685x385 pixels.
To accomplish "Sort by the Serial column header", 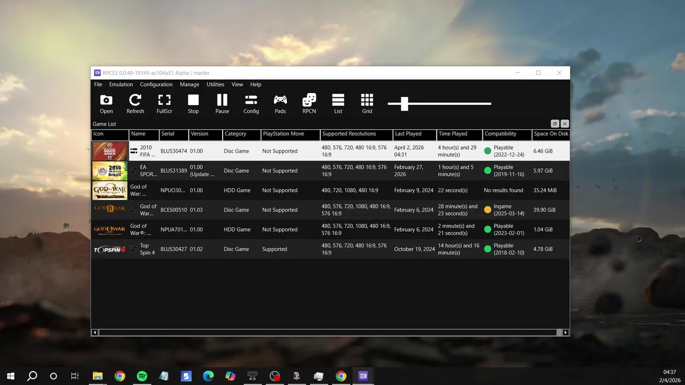I will pyautogui.click(x=174, y=134).
